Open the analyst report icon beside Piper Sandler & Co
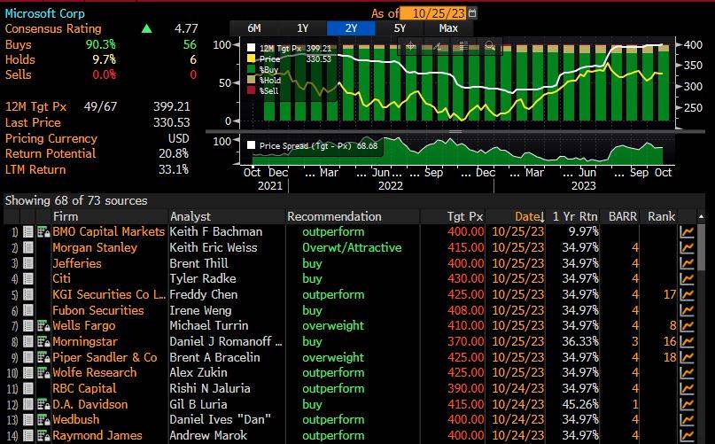Screen dimensions: 715x444 [43, 357]
